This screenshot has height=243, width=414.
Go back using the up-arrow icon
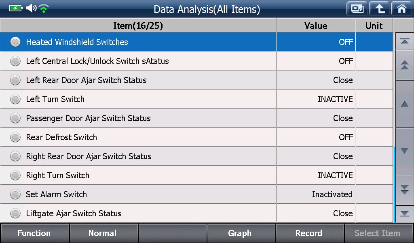point(379,9)
